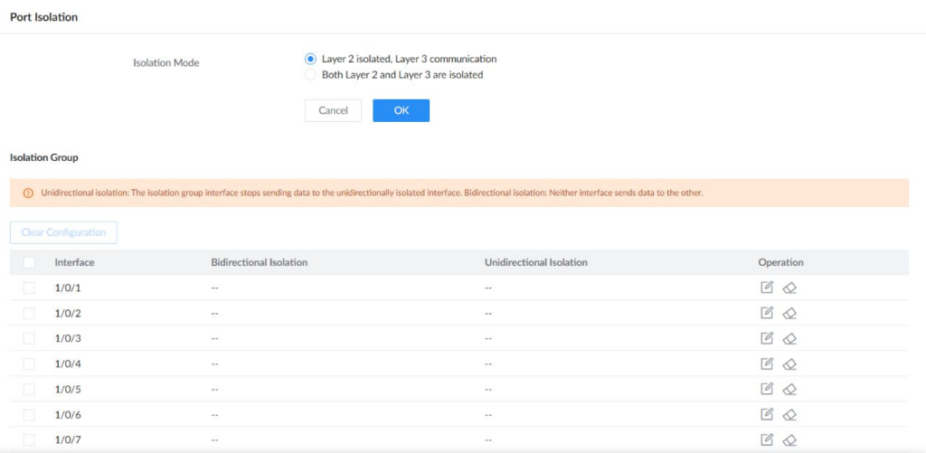Edit isolation settings for interface 1/0/2
The image size is (926, 453).
point(767,313)
